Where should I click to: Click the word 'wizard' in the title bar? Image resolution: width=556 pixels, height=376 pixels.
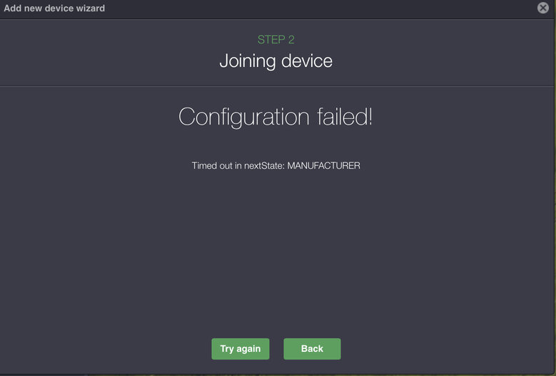pos(89,9)
